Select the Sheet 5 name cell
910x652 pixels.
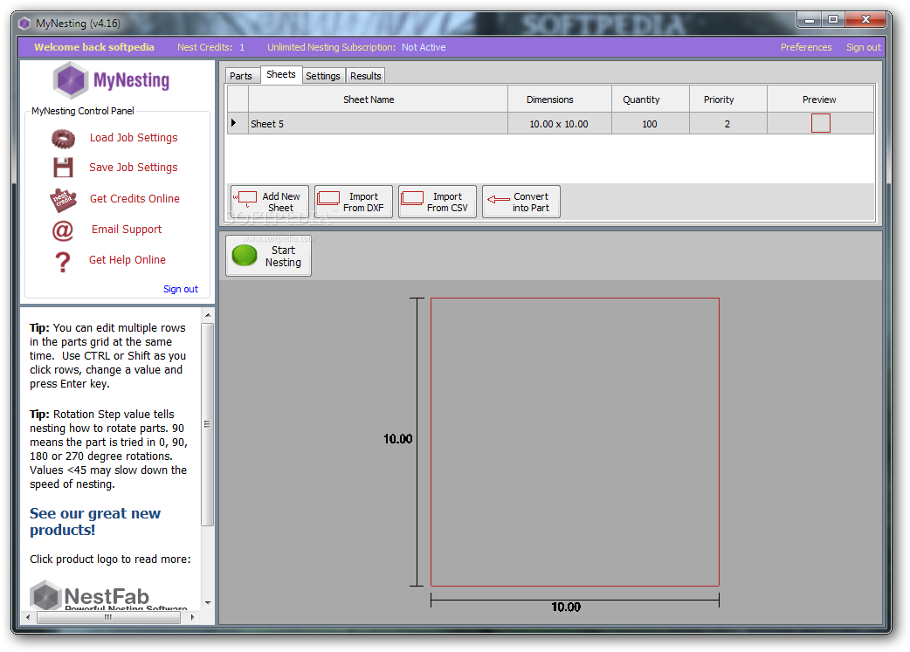point(378,124)
